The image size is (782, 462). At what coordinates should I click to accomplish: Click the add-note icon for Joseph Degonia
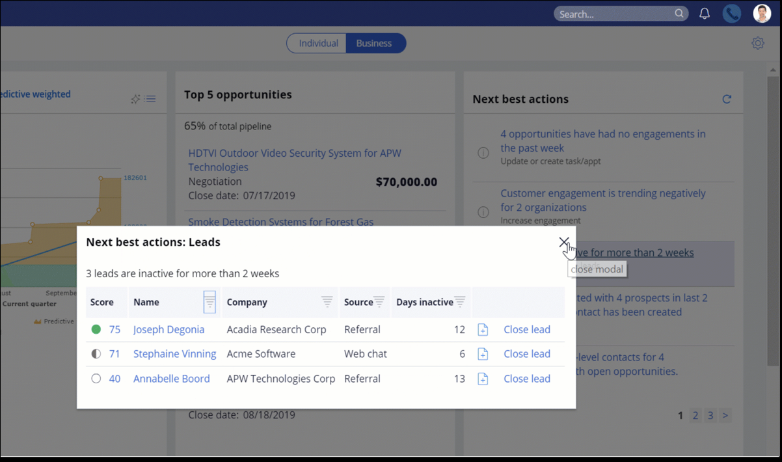pyautogui.click(x=483, y=330)
